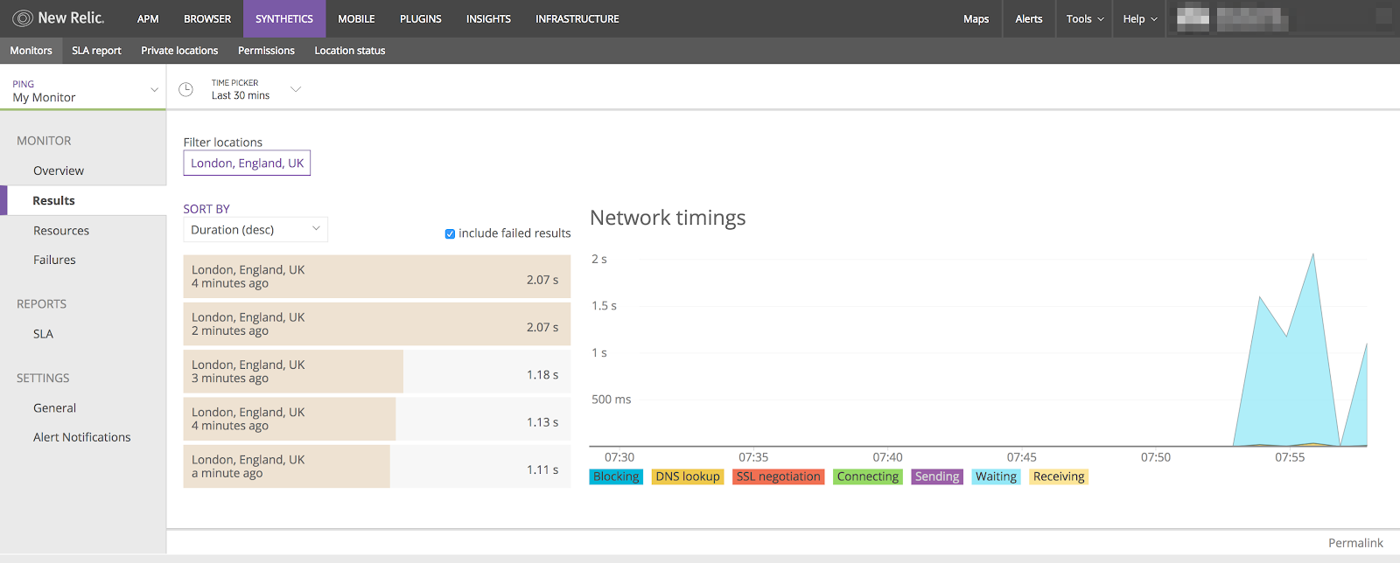
Task: Toggle include failed results checkbox
Action: click(450, 233)
